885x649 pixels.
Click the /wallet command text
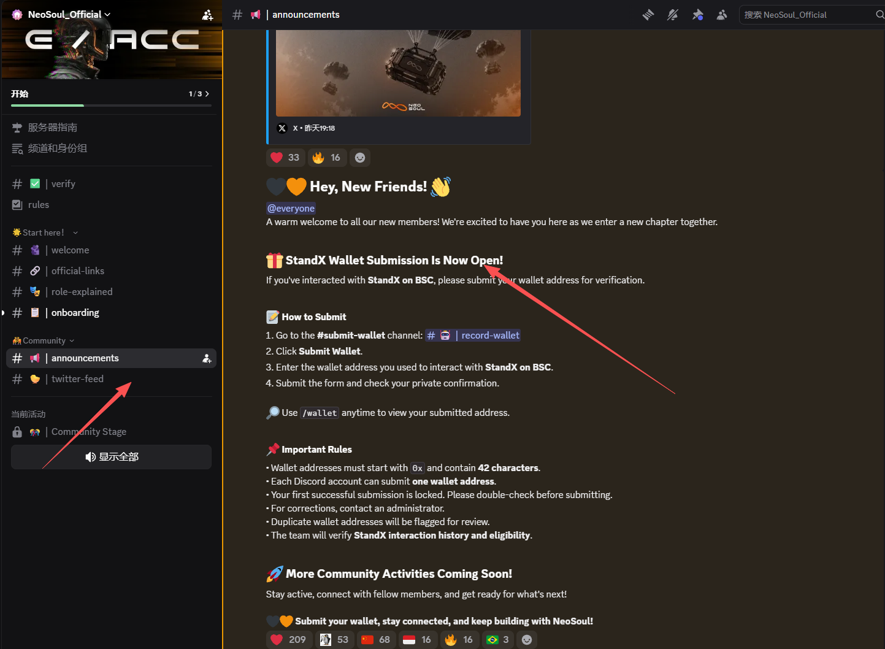point(320,413)
